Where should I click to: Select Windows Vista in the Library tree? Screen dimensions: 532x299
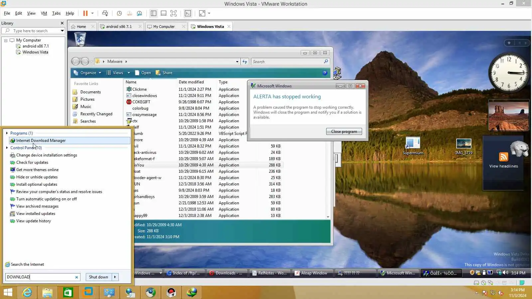point(35,52)
